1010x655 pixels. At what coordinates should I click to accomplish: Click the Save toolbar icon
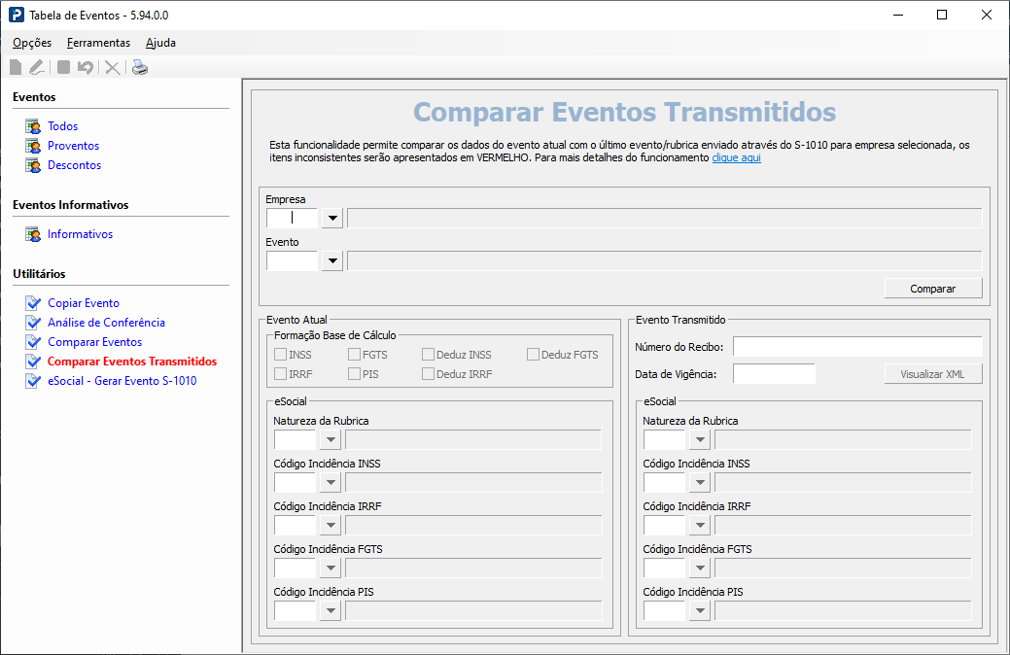coord(63,67)
